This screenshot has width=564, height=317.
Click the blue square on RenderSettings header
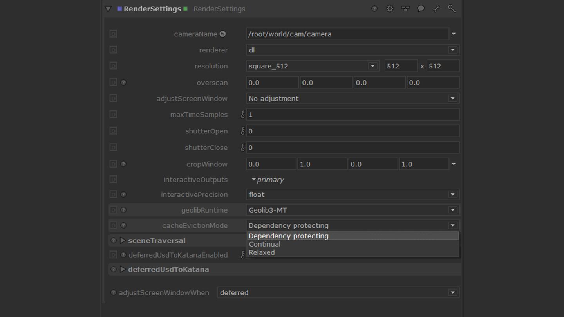(x=119, y=9)
